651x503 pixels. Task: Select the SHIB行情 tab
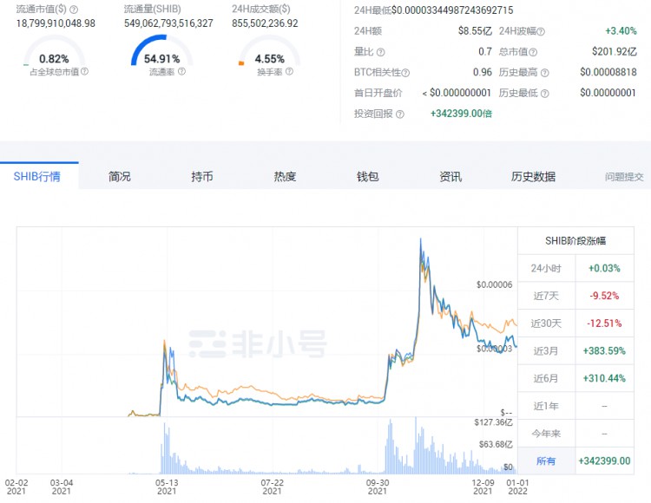[37, 176]
